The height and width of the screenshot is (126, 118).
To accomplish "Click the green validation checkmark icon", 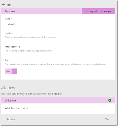I will (110, 100).
